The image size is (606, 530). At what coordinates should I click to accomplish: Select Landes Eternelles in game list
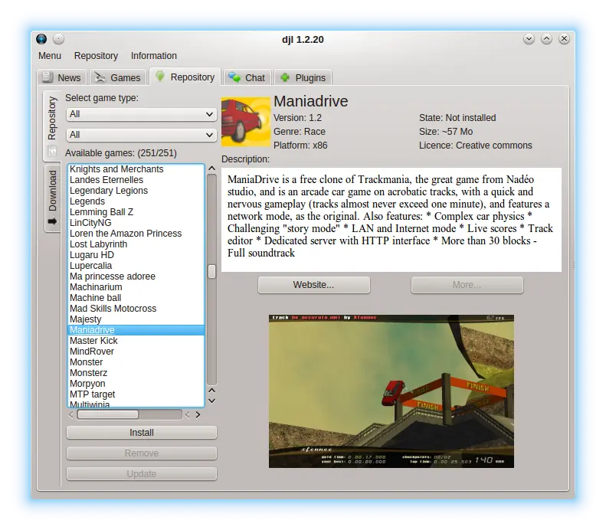136,180
